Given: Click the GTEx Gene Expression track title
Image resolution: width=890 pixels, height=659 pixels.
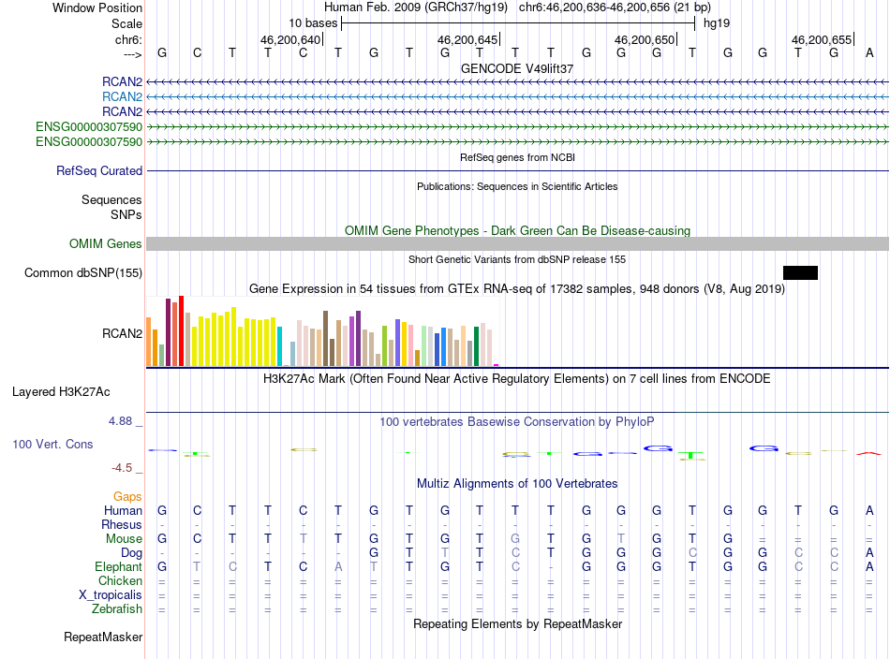Looking at the screenshot, I should (517, 288).
